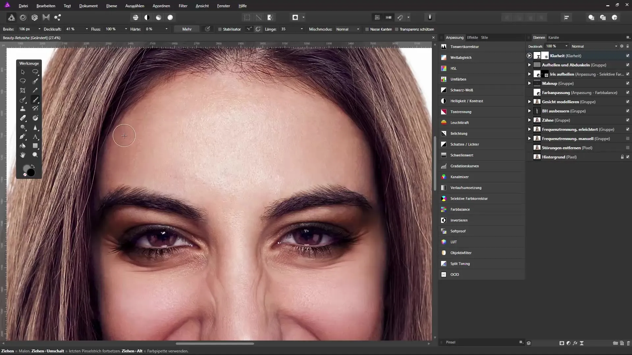
Task: Open the Datei menu
Action: pyautogui.click(x=23, y=6)
